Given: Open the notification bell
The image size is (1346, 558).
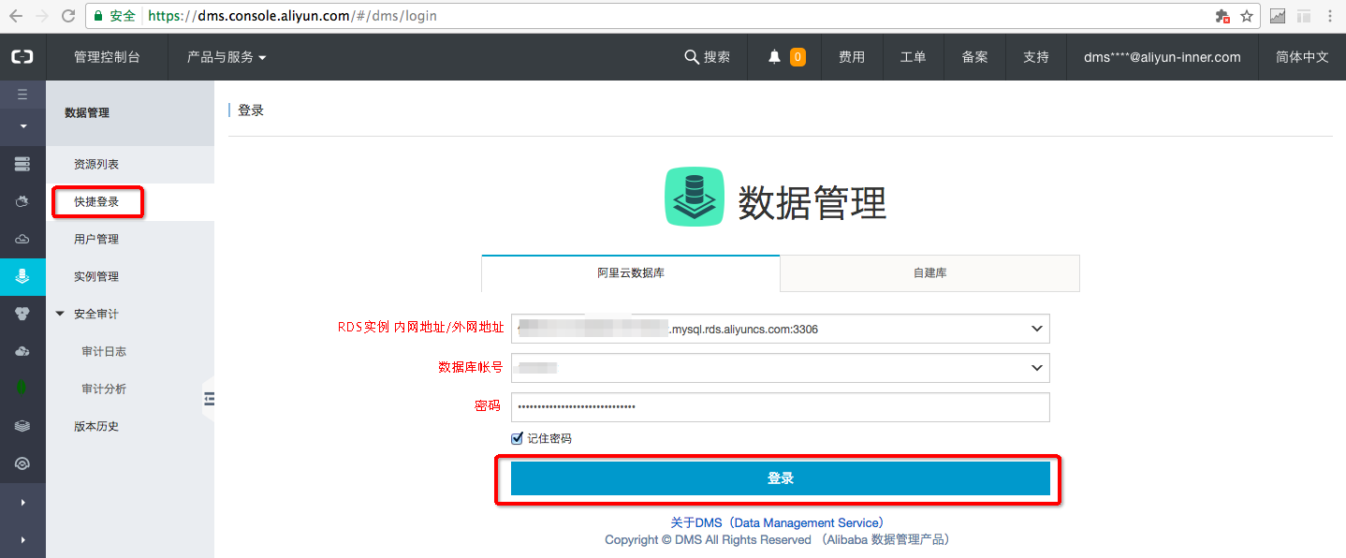Looking at the screenshot, I should tap(774, 57).
